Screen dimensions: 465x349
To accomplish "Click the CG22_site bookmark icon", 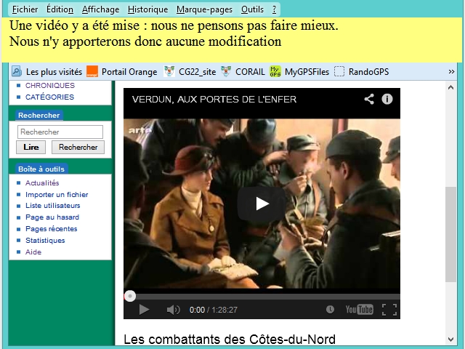I will [169, 71].
